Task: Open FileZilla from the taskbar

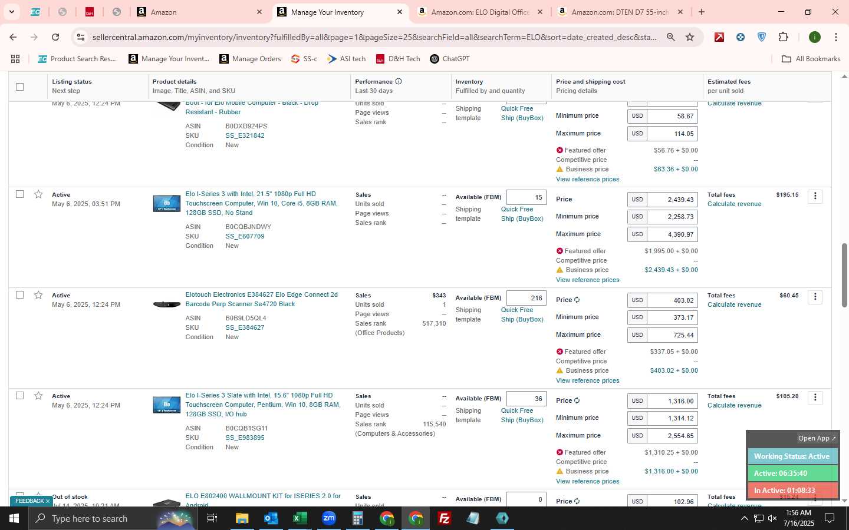Action: click(445, 518)
